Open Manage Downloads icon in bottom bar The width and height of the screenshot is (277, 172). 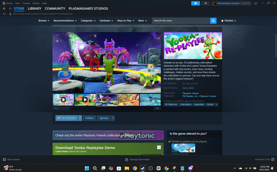[126, 159]
